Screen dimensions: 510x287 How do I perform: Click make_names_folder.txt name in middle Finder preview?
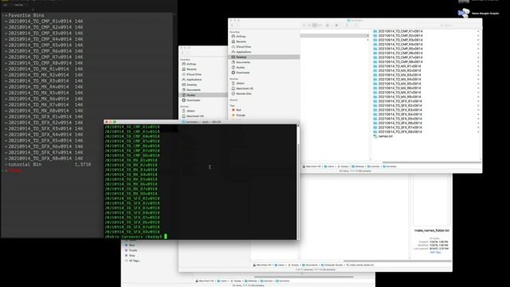click(x=432, y=230)
